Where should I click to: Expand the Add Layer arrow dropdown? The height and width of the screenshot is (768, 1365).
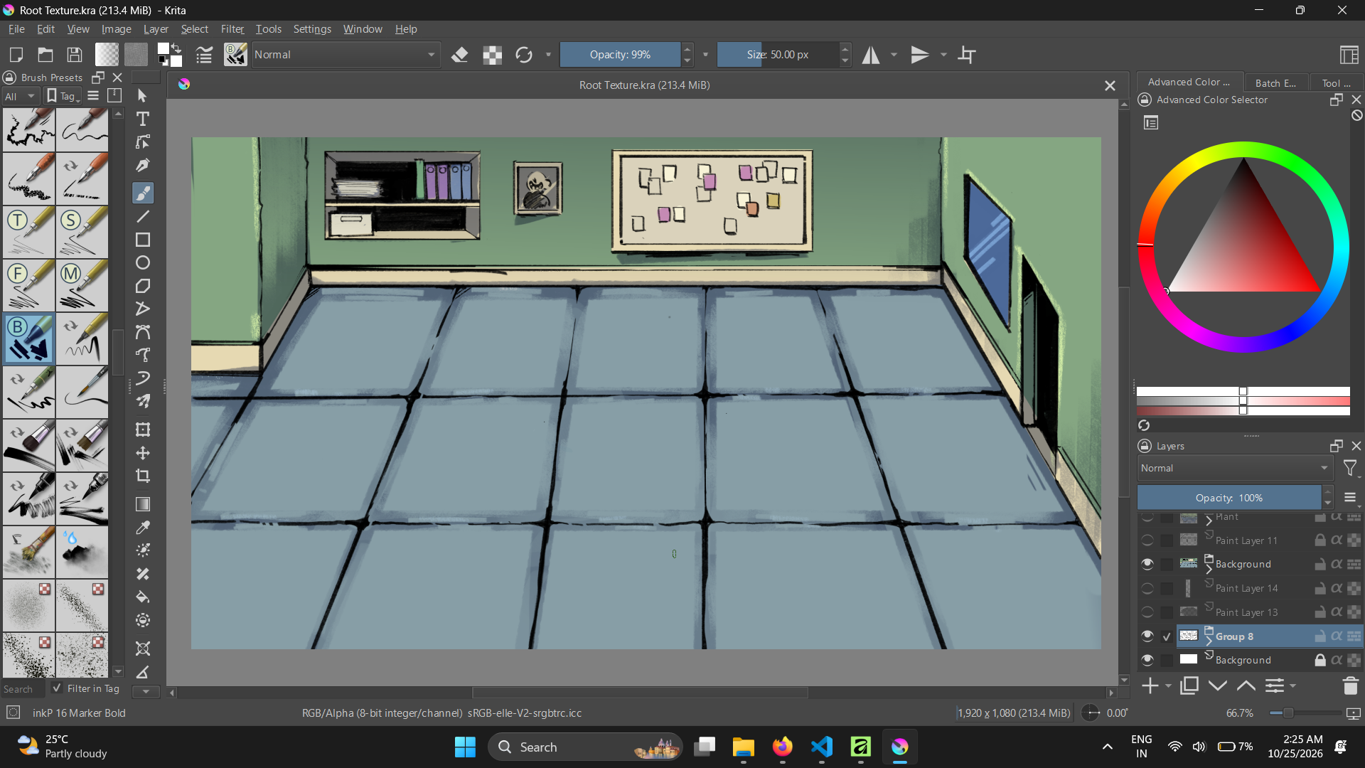pos(1168,686)
